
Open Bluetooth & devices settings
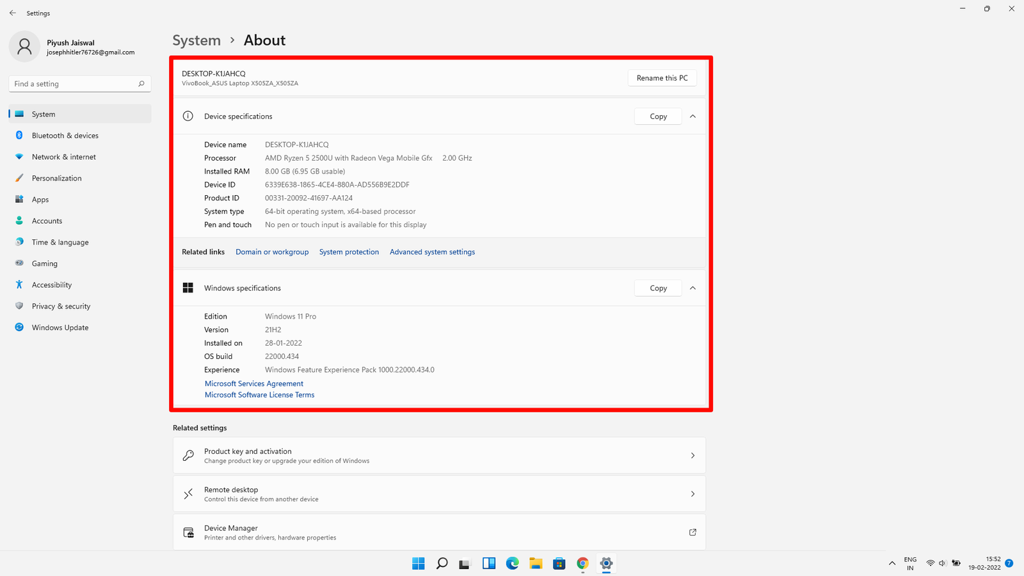(x=65, y=135)
